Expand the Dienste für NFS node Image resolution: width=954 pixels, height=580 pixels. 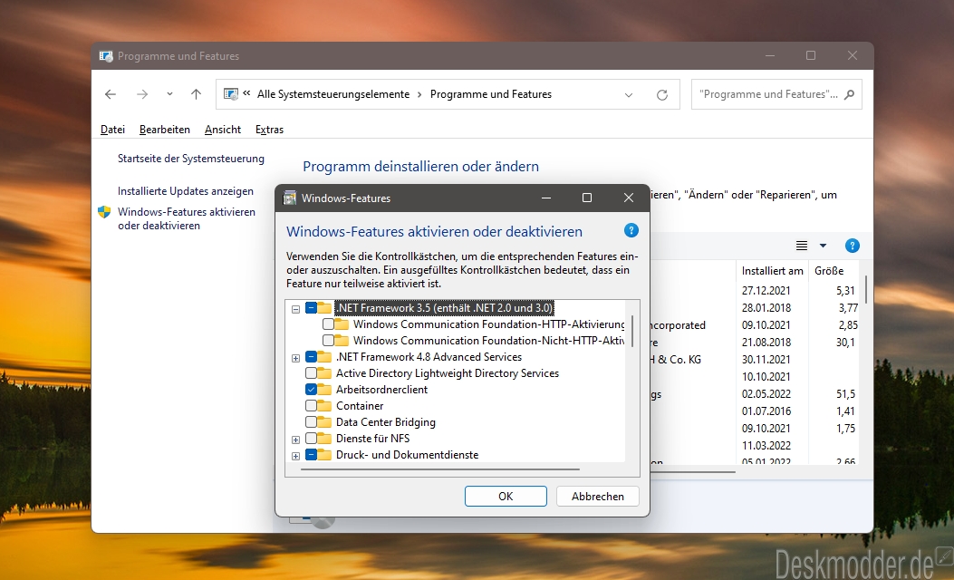tap(295, 440)
